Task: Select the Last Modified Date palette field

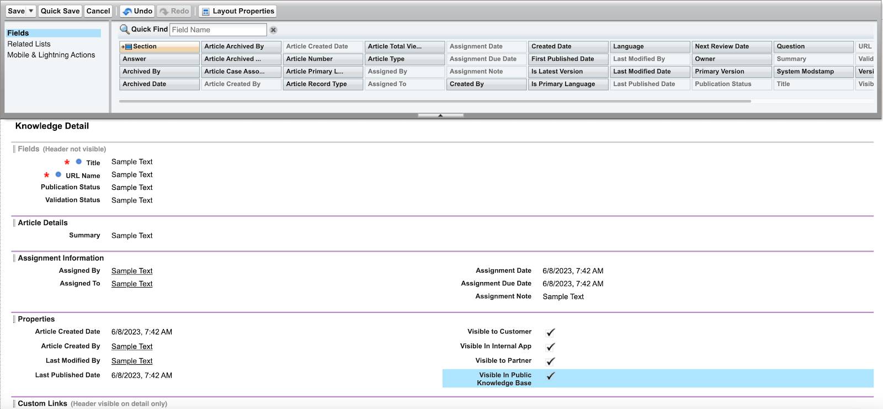Action: tap(650, 72)
